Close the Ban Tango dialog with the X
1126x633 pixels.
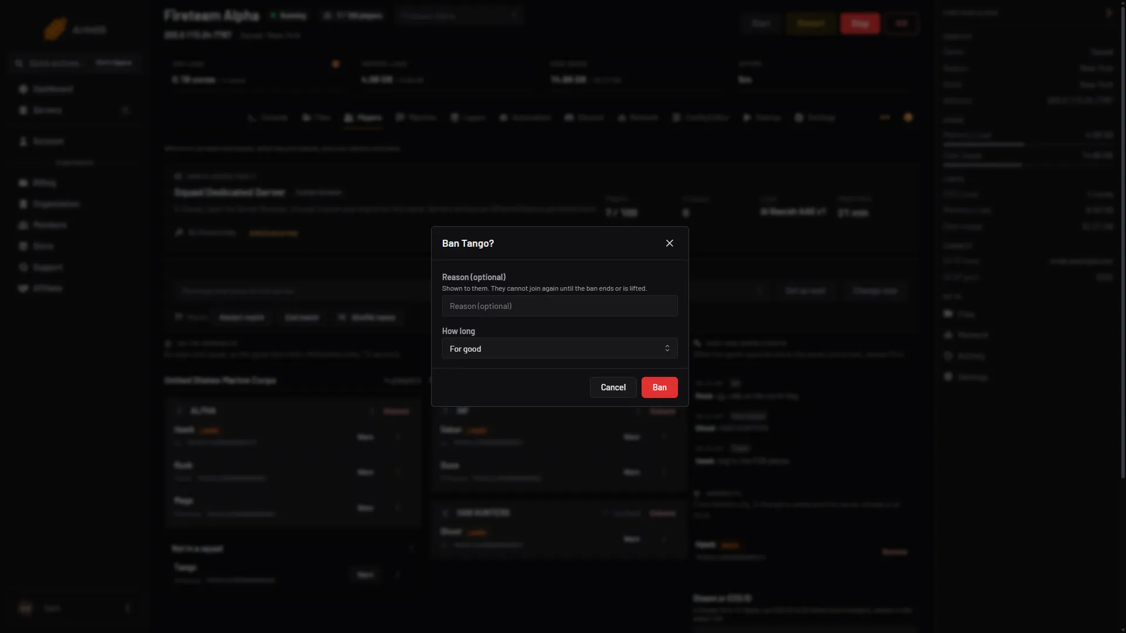pos(669,243)
